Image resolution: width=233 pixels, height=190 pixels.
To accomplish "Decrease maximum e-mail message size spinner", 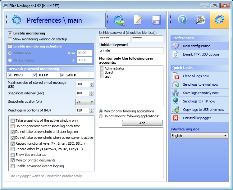I will tap(92, 85).
